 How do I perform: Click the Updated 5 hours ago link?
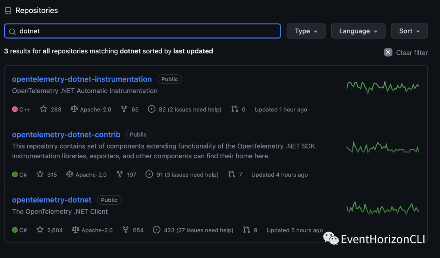point(294,230)
